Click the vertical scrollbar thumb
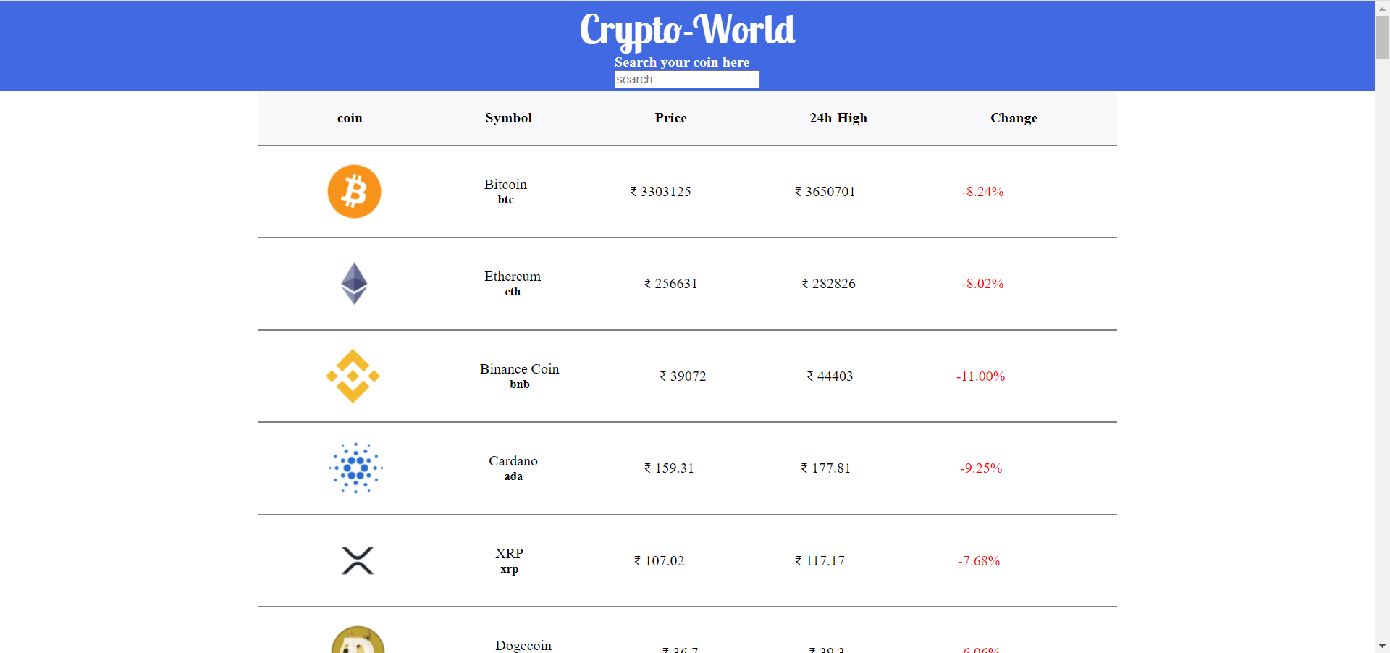 point(1382,37)
